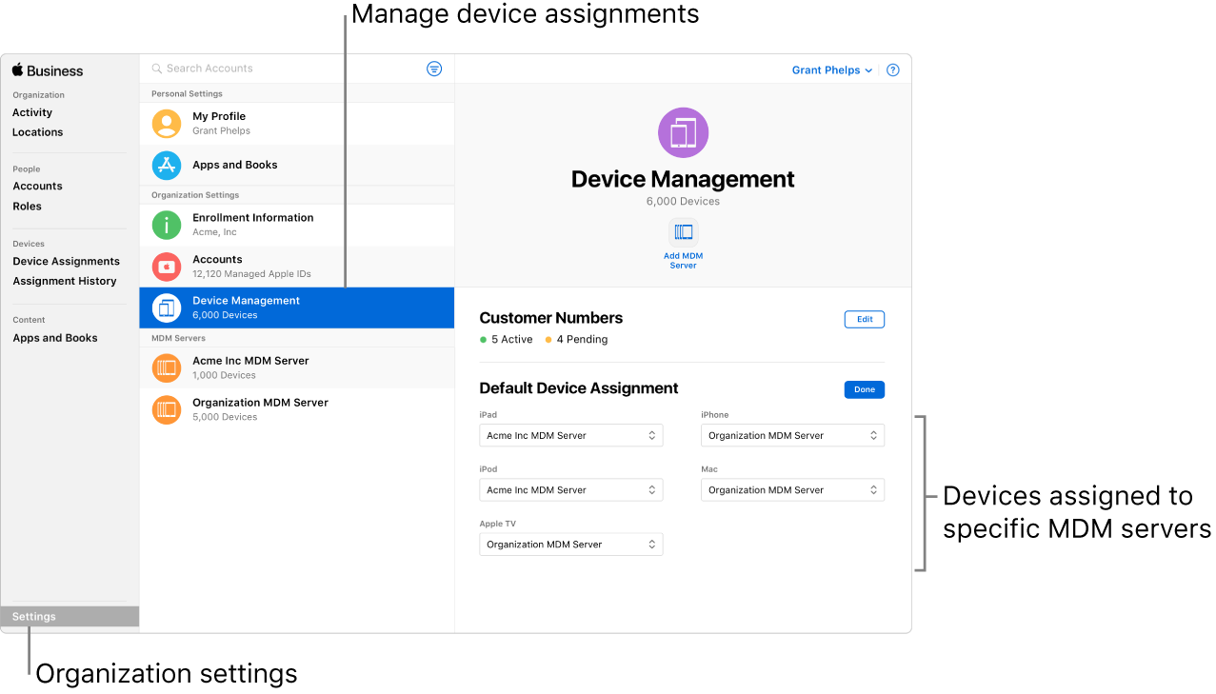Select the Device Management 6,000 Devices row
The image size is (1216, 694).
coord(297,307)
